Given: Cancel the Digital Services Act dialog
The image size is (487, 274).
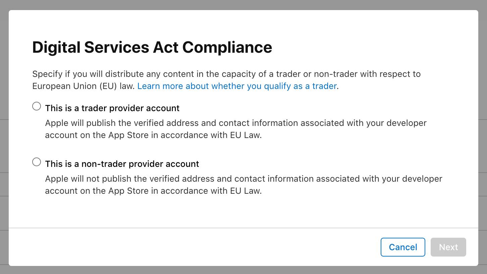Looking at the screenshot, I should 403,247.
